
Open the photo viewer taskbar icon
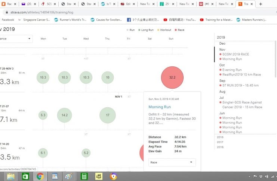point(55,177)
